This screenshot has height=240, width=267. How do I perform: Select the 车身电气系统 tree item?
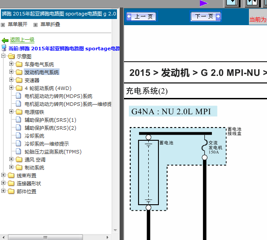click(x=39, y=64)
